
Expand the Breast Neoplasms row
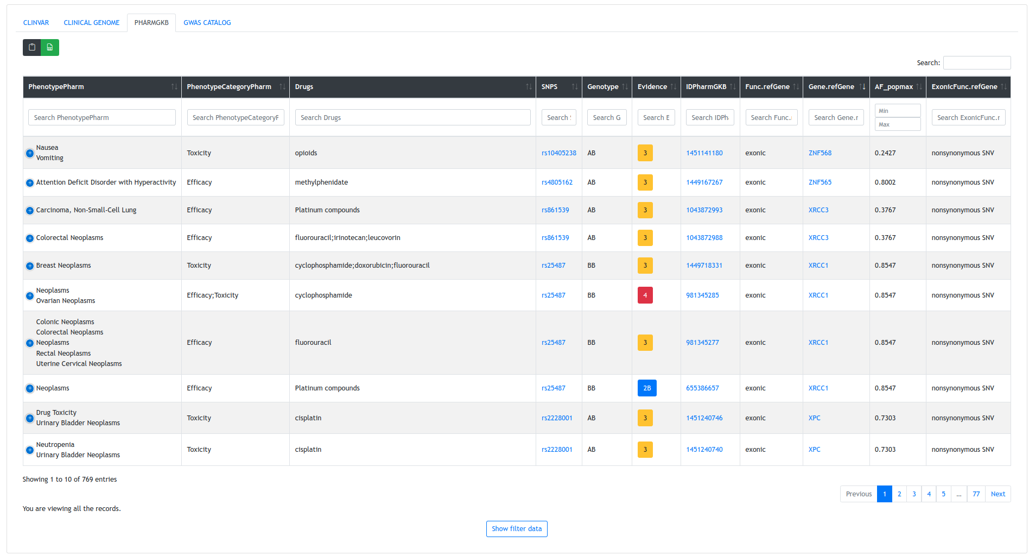[30, 266]
